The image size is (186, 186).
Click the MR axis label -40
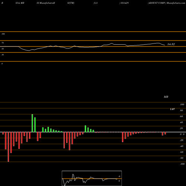pyautogui.click(x=182, y=146)
